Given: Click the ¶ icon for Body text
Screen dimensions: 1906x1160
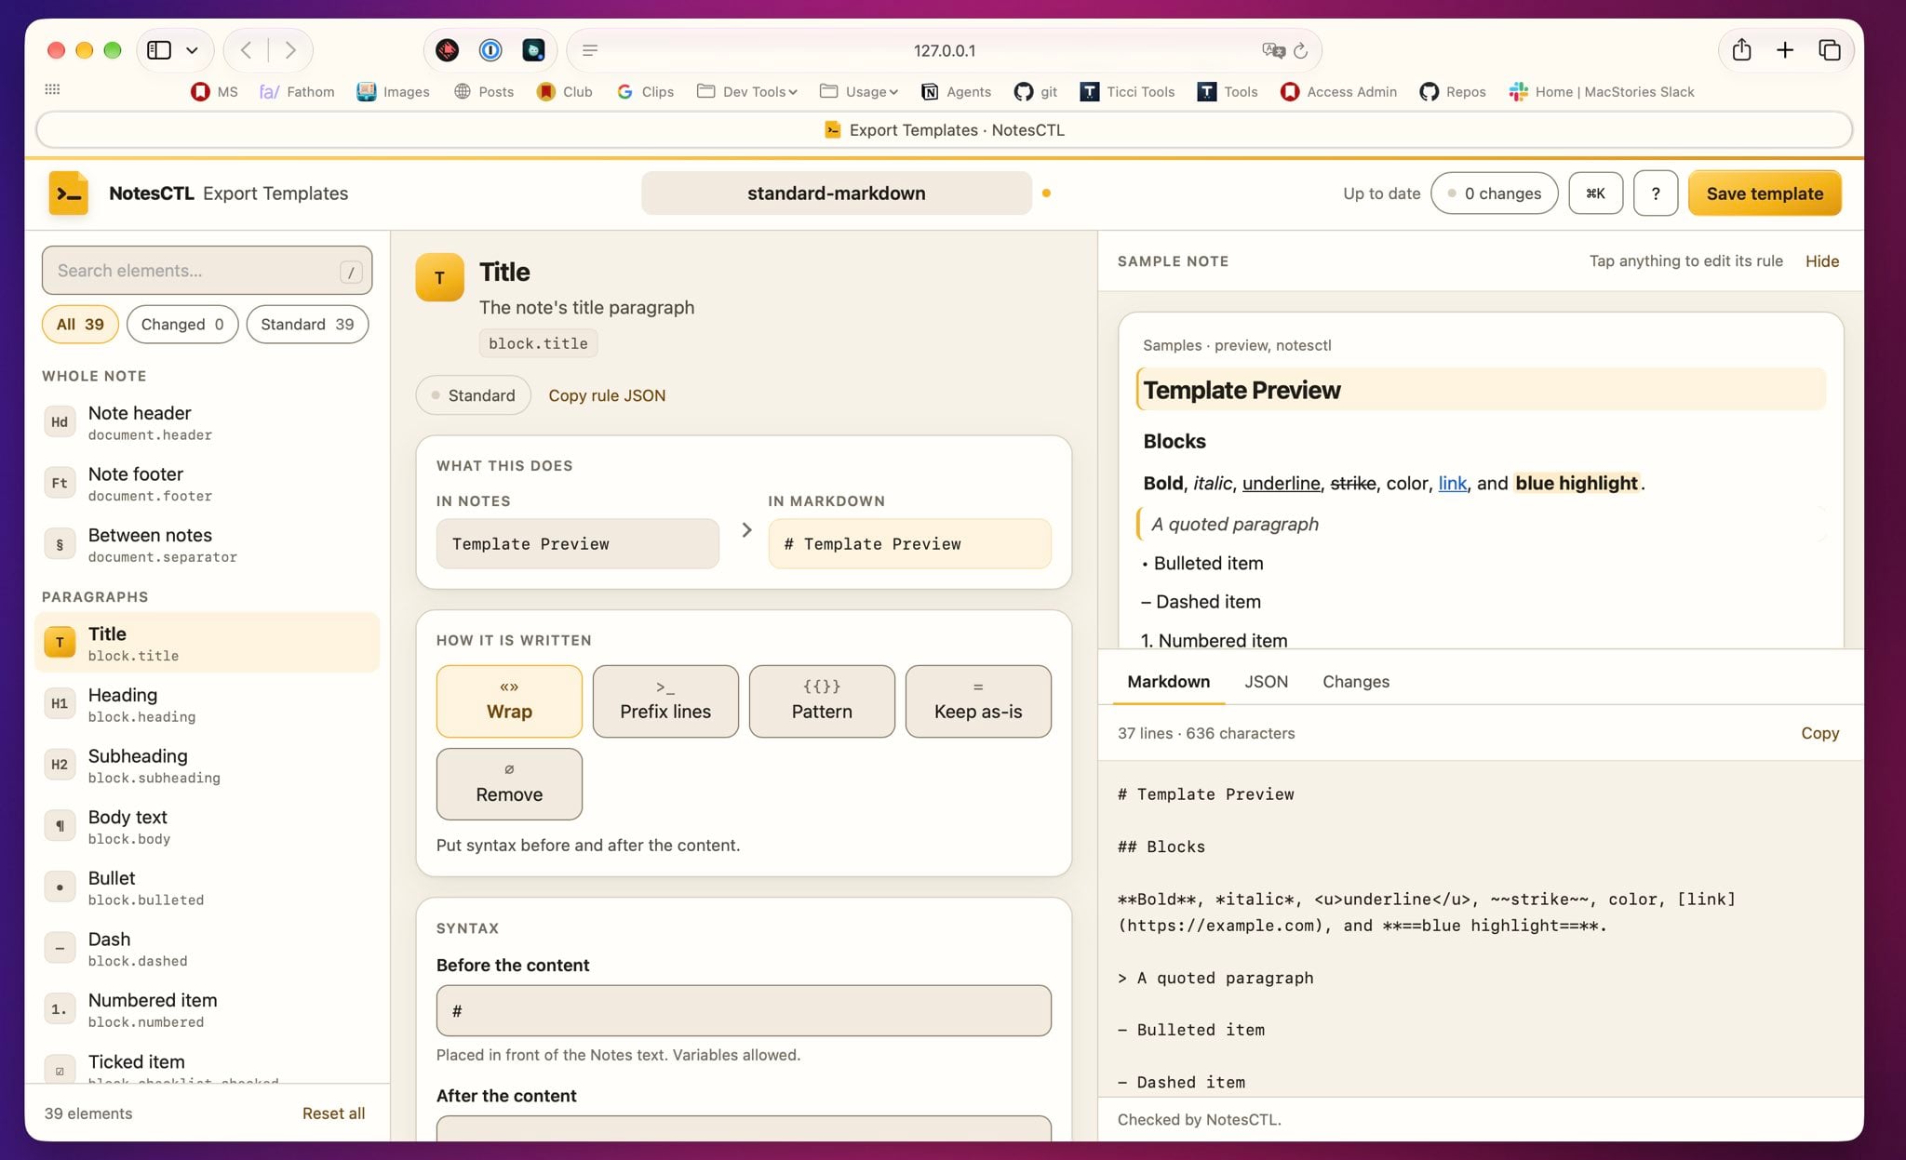Looking at the screenshot, I should 60,826.
